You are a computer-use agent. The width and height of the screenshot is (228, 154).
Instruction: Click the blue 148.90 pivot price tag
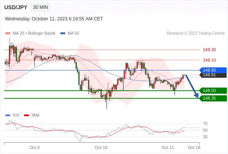click(213, 70)
